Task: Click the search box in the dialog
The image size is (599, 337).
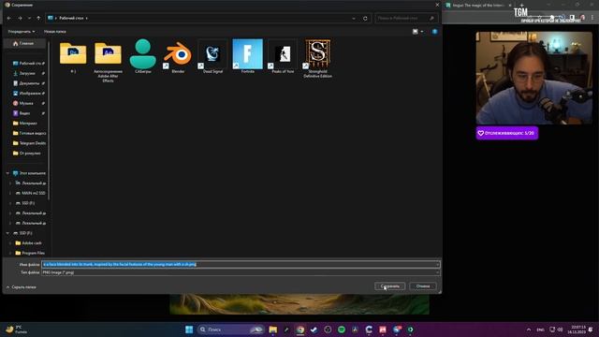Action: [x=405, y=18]
